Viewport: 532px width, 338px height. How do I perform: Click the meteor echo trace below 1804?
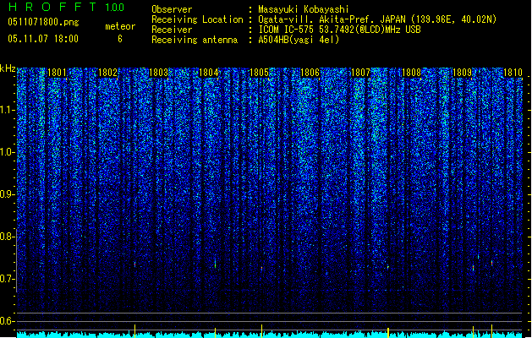215,264
